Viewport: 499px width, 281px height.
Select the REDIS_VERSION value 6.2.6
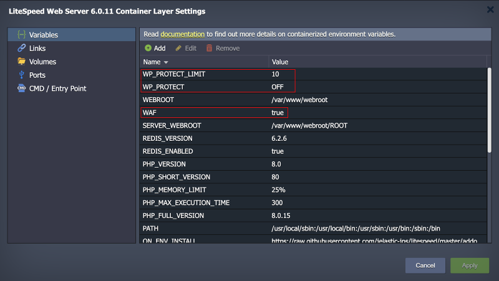(279, 138)
